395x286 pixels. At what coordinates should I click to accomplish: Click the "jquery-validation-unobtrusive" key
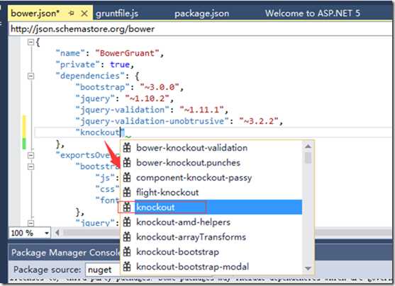[x=152, y=121]
